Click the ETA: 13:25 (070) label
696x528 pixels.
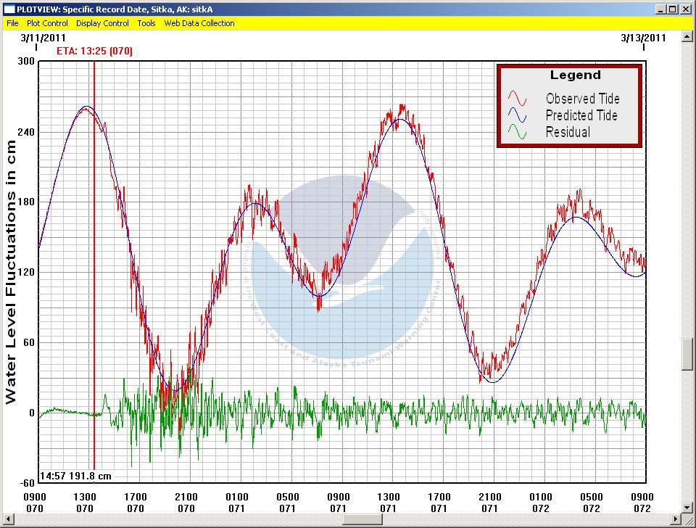tap(94, 51)
